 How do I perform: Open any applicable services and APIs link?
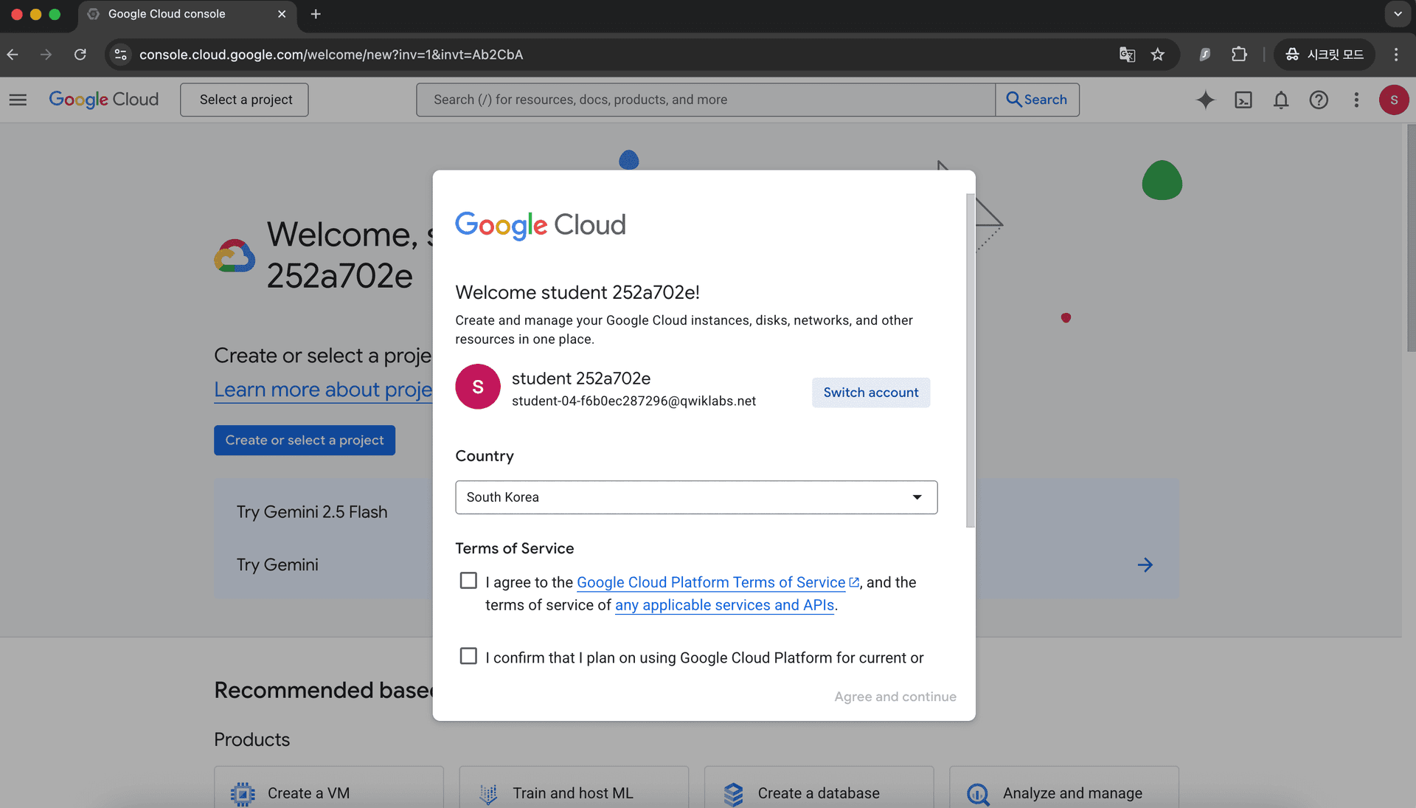point(724,605)
